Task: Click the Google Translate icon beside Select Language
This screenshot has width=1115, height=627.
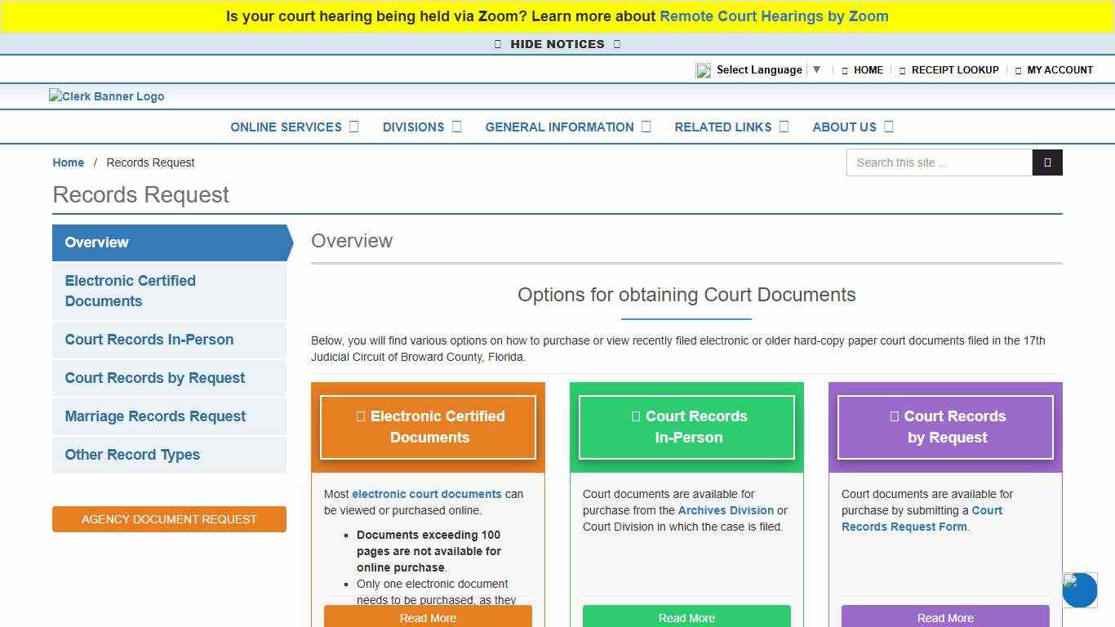Action: point(703,70)
